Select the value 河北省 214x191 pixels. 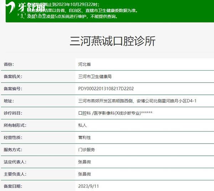pos(85,64)
